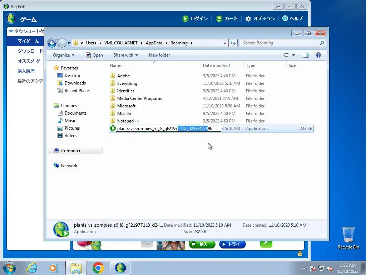366x275 pixels.
Task: Click the green 購入 buy button
Action: tap(202, 244)
